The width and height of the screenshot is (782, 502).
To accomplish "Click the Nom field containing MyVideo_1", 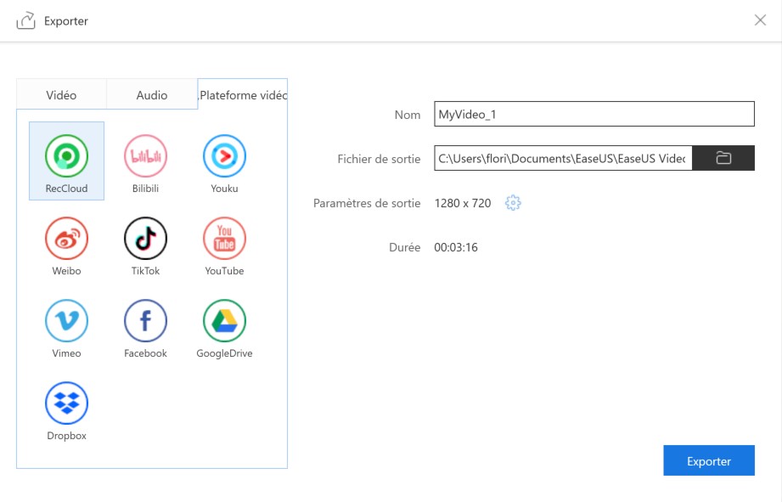I will tap(594, 114).
